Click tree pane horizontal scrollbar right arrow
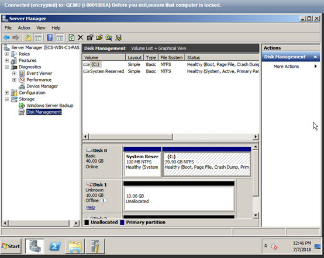324x258 pixels. click(76, 223)
